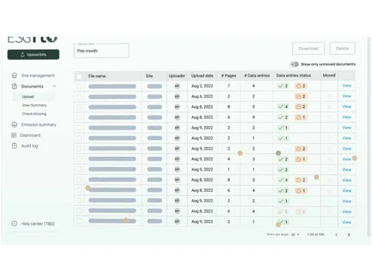The width and height of the screenshot is (372, 279).
Task: Sort by the Upload date column header
Action: click(202, 76)
